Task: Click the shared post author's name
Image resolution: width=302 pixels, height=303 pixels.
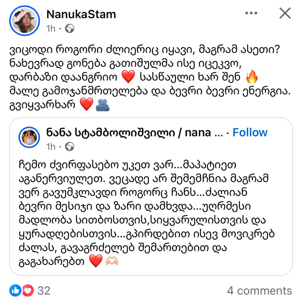Action: coord(129,132)
